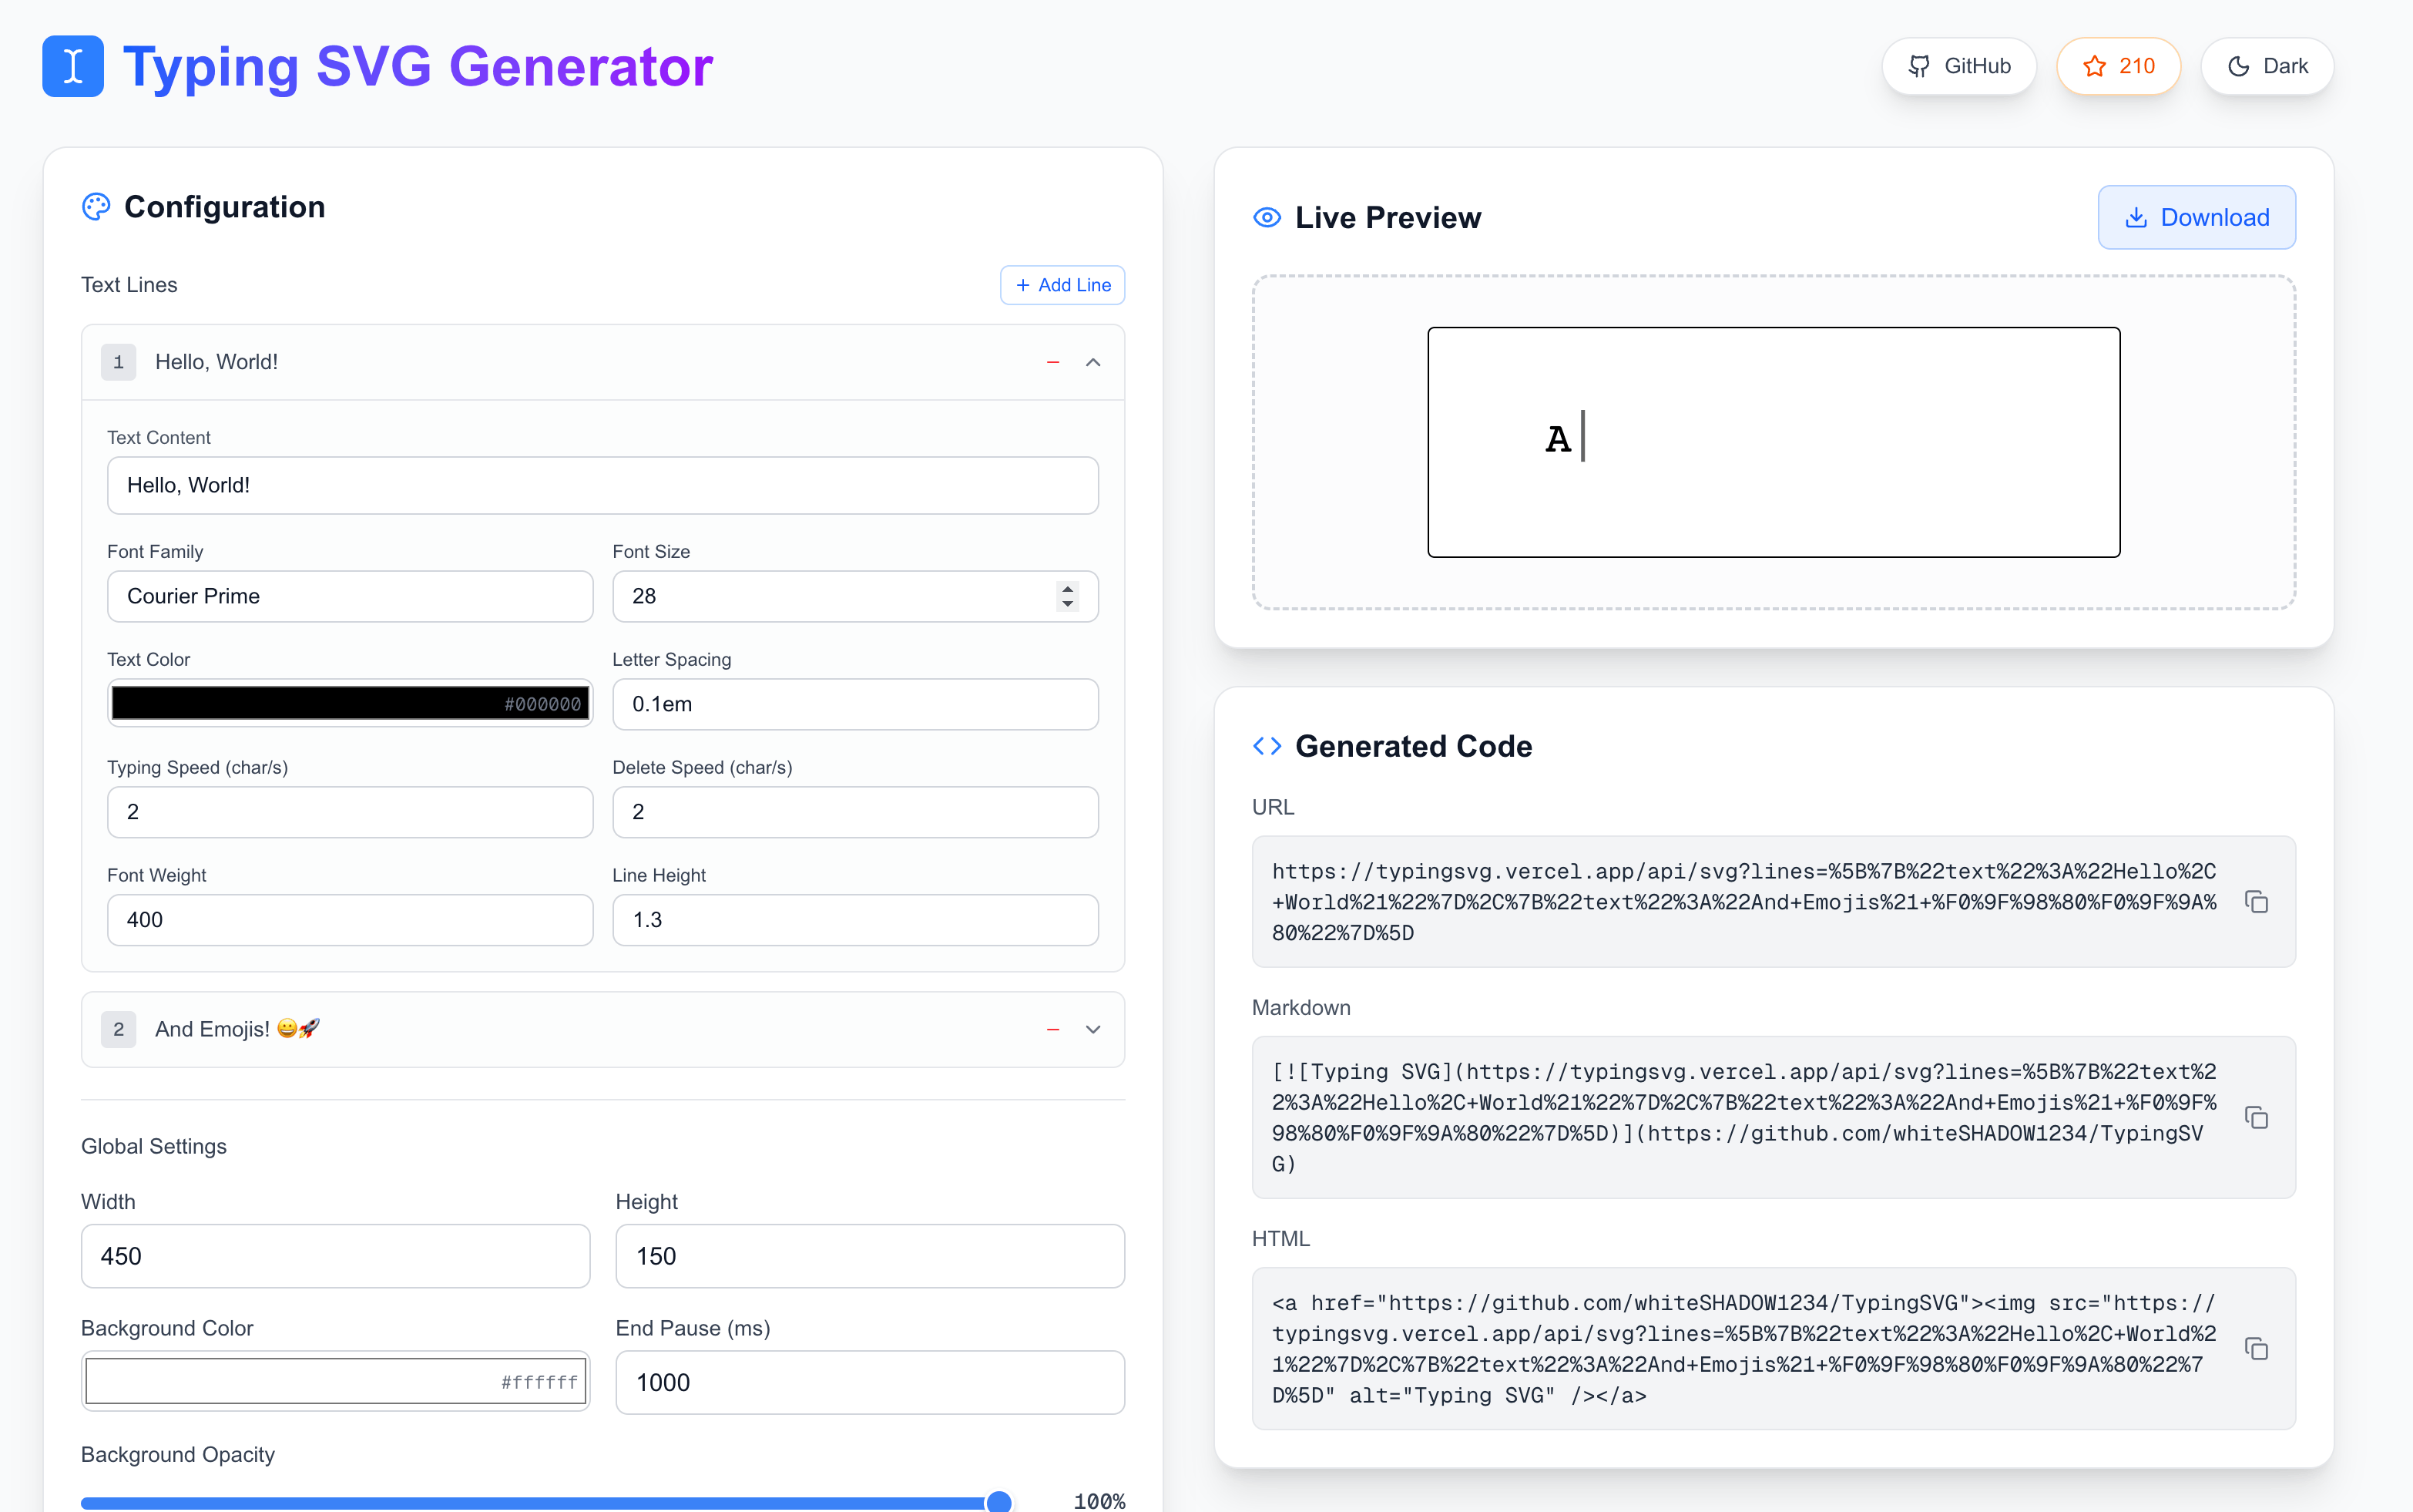Screen dimensions: 2413x1512
Task: Expand the And Emojis! line panel
Action: click(1092, 1029)
